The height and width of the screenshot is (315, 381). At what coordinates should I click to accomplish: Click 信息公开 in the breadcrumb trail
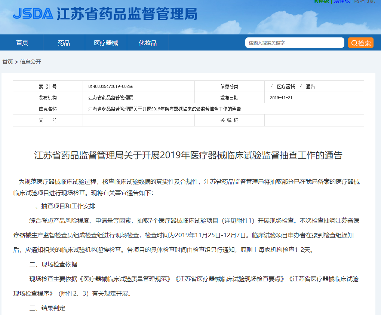[30, 62]
